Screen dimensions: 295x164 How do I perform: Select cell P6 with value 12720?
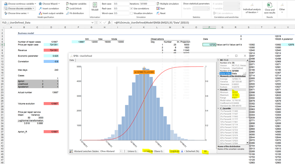click(209, 45)
